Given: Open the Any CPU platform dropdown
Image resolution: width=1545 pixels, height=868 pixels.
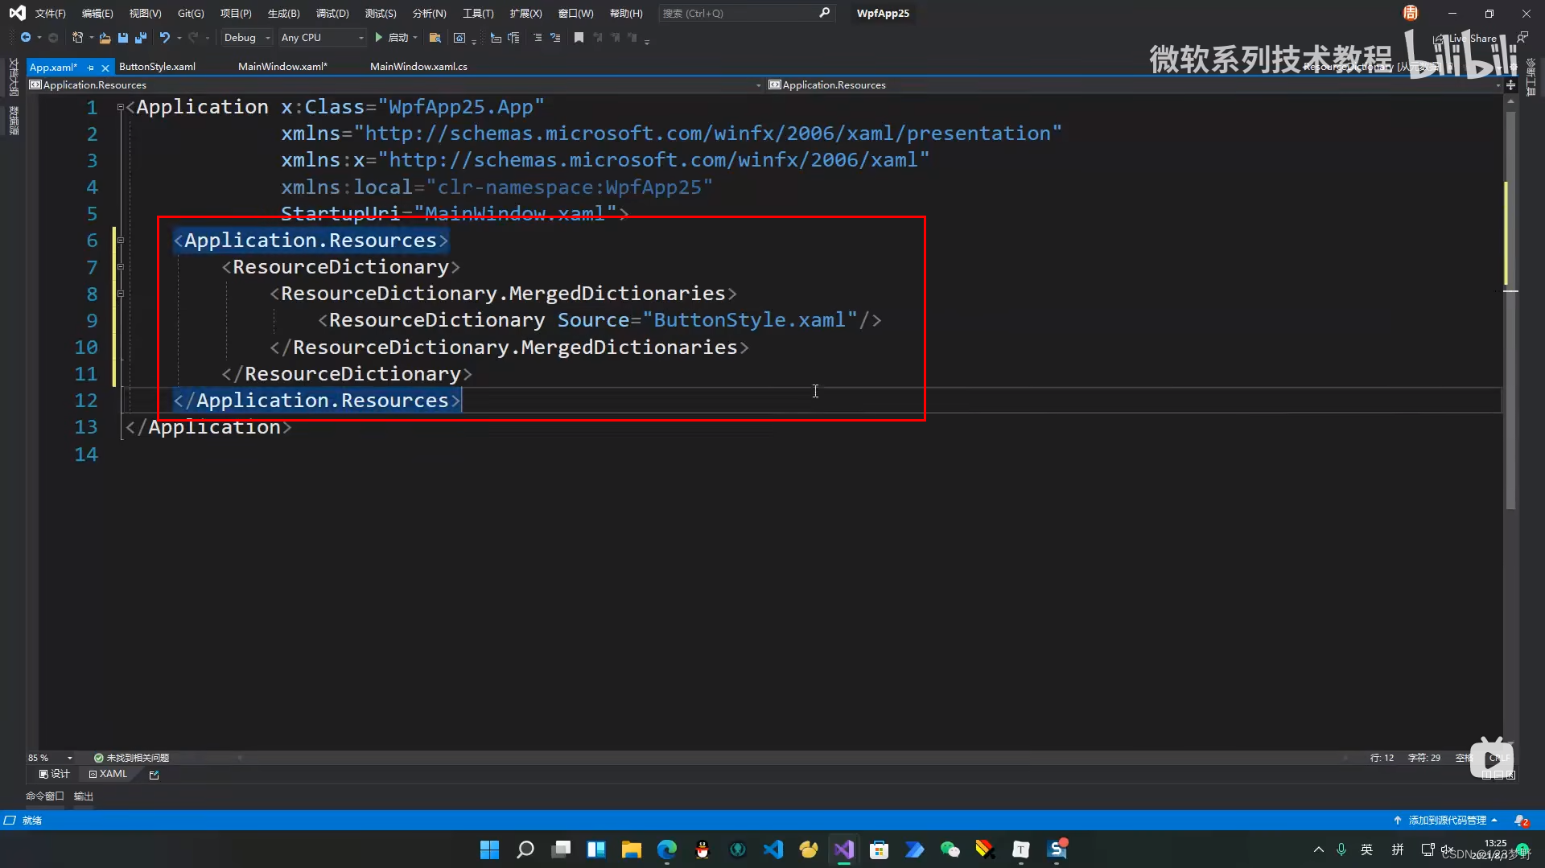Looking at the screenshot, I should 322,38.
